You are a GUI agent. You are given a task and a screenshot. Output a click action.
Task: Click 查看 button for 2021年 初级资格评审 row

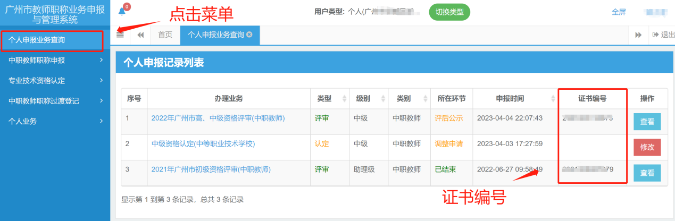[647, 173]
